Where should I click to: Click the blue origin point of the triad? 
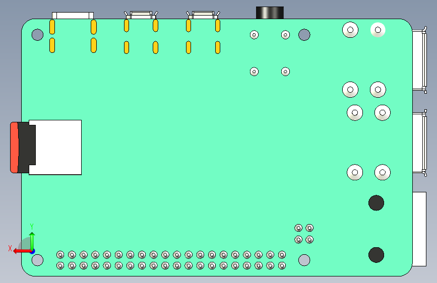[x=33, y=251]
